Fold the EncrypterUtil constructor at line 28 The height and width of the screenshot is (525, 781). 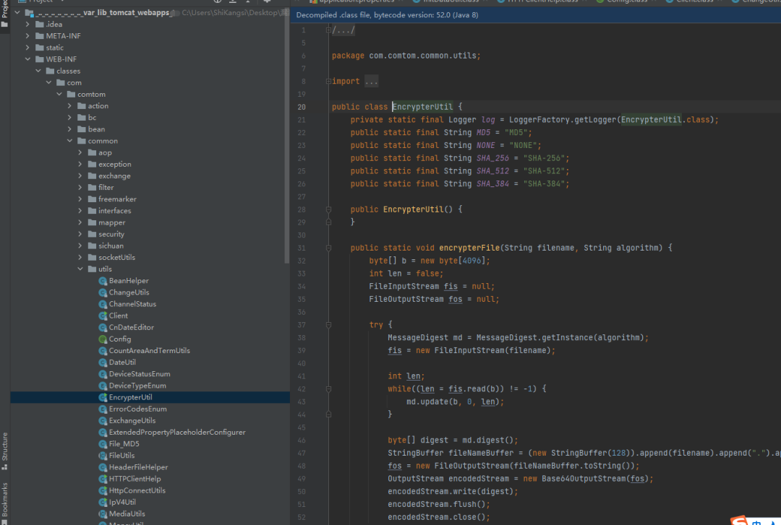click(x=328, y=209)
